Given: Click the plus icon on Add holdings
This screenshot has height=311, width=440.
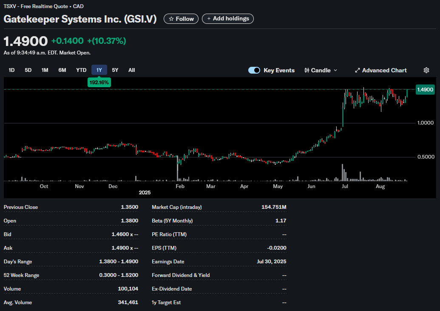Looking at the screenshot, I should (209, 19).
